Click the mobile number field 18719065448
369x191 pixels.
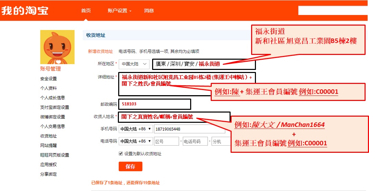pos(189,129)
